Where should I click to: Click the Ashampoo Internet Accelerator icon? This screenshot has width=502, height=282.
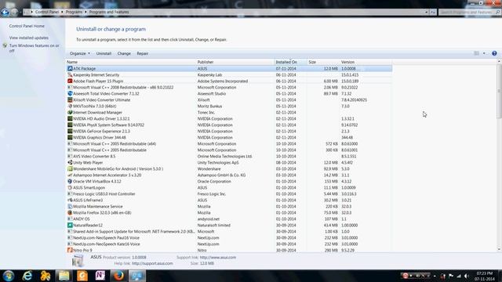pyautogui.click(x=70, y=175)
